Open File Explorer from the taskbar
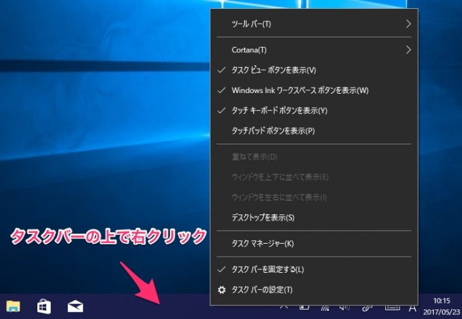 point(13,306)
